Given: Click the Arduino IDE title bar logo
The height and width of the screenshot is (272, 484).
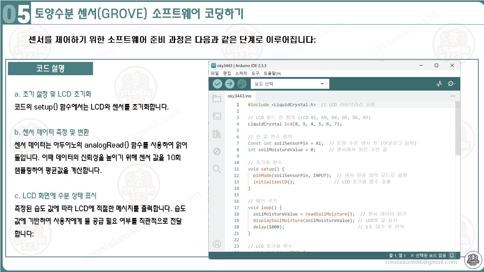Looking at the screenshot, I should (x=214, y=65).
